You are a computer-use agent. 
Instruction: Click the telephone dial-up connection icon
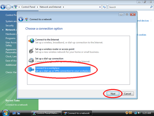(31, 60)
